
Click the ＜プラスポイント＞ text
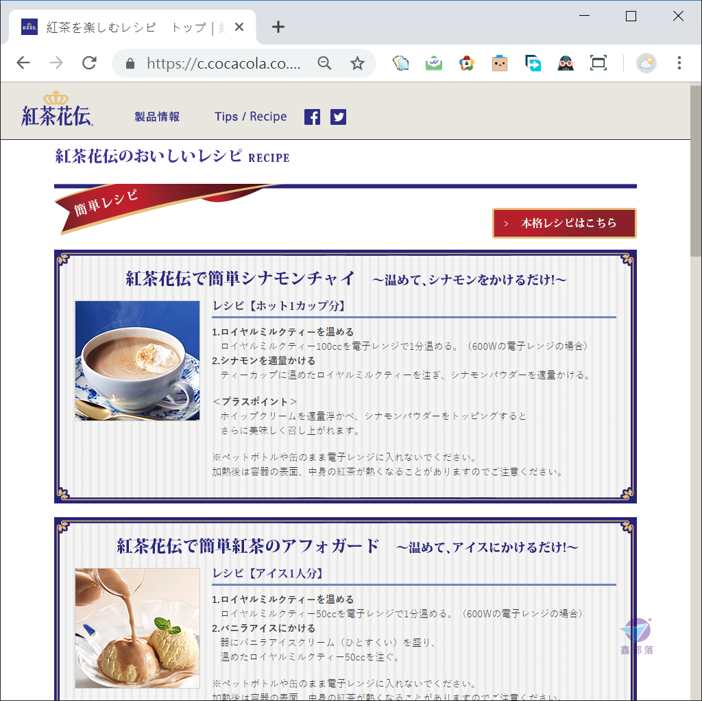[x=255, y=402]
